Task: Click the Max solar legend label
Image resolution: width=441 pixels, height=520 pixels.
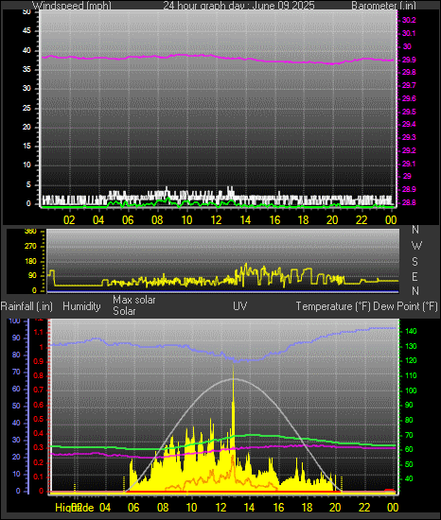Action: pyautogui.click(x=134, y=300)
